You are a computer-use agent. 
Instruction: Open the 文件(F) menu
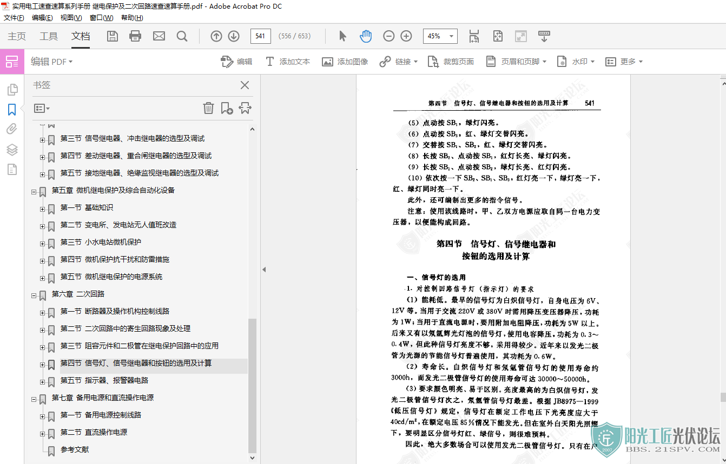tap(14, 17)
